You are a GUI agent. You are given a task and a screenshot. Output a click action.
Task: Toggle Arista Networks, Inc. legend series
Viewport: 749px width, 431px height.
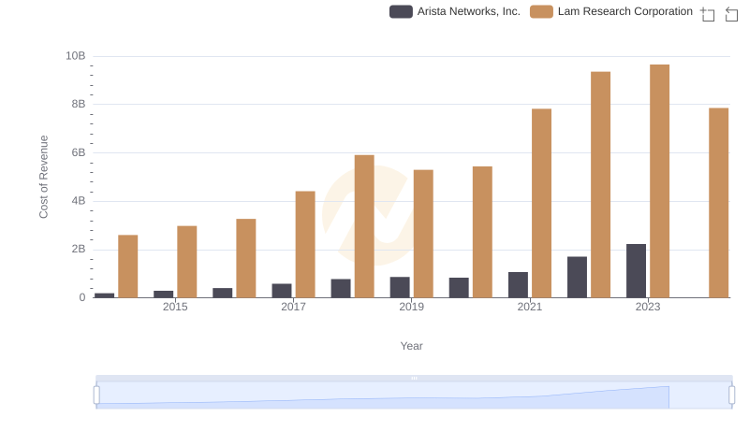click(x=455, y=11)
